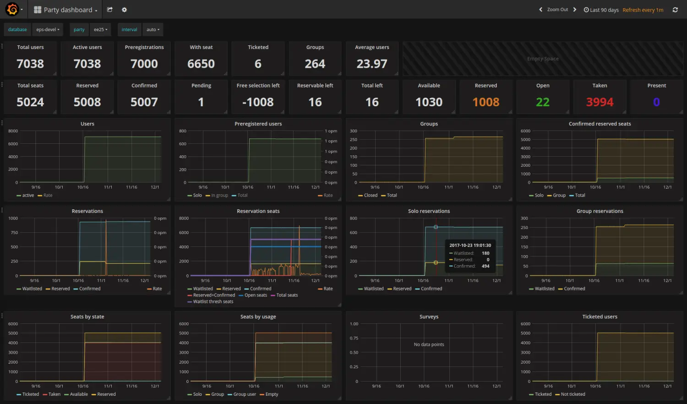Open the auto interval dropdown
Screen dimensions: 687x404
click(153, 29)
